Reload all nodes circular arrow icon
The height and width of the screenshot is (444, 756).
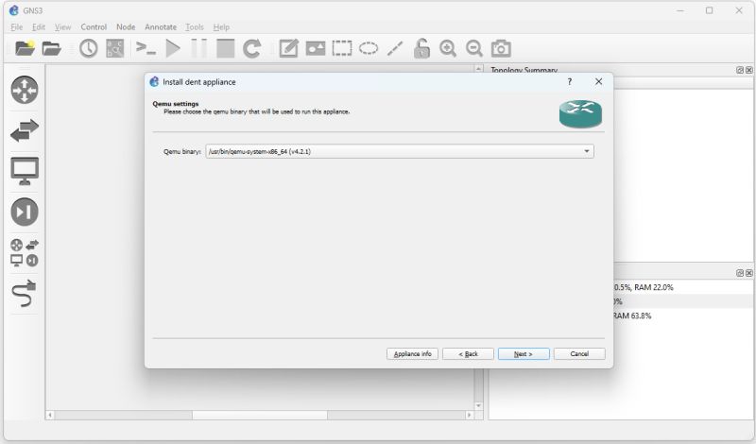pyautogui.click(x=251, y=48)
